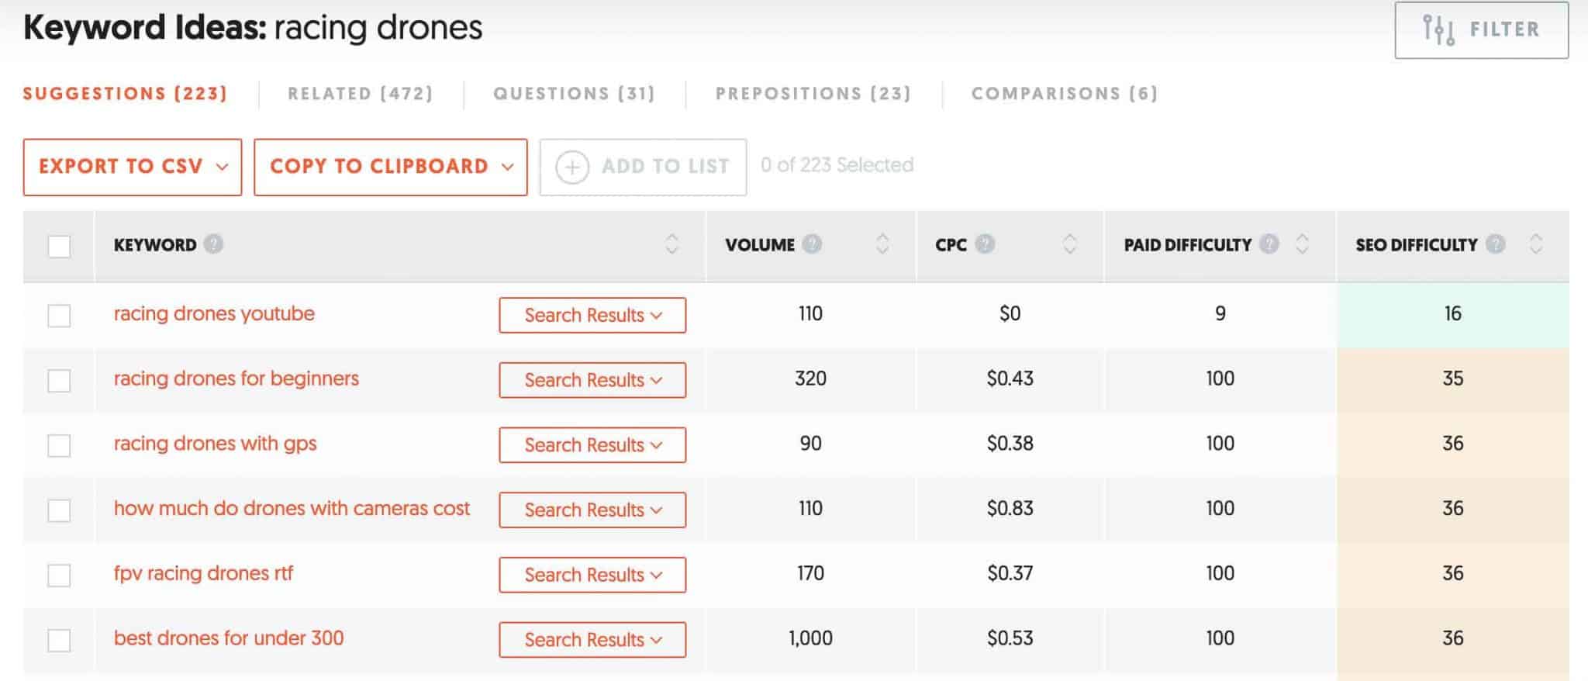
Task: Click the Paid Difficulty help icon
Action: [x=1269, y=244]
